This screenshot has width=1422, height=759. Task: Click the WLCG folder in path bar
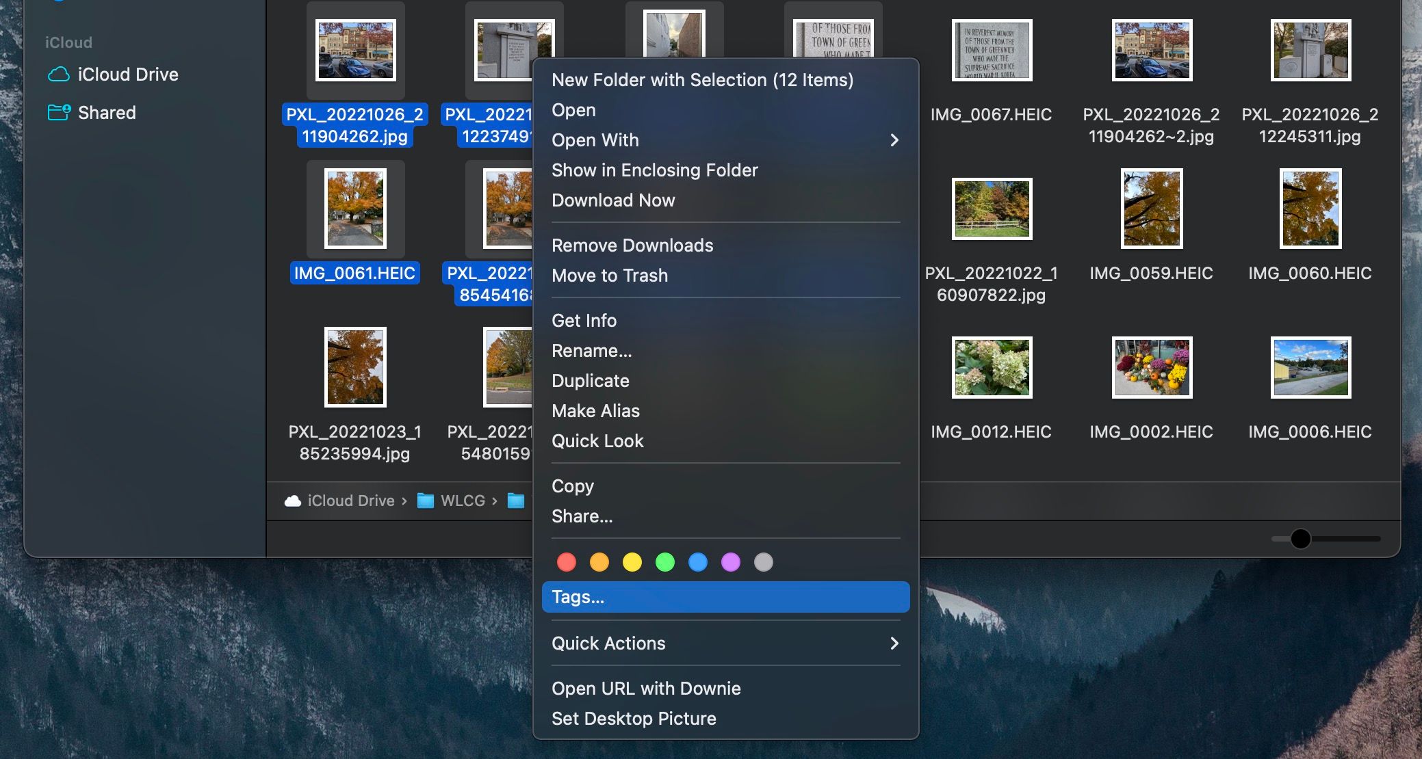(462, 501)
